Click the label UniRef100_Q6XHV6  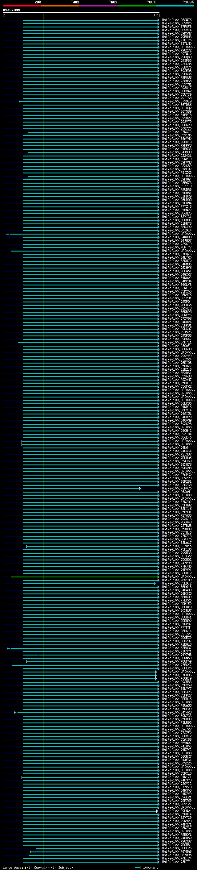(x=177, y=268)
